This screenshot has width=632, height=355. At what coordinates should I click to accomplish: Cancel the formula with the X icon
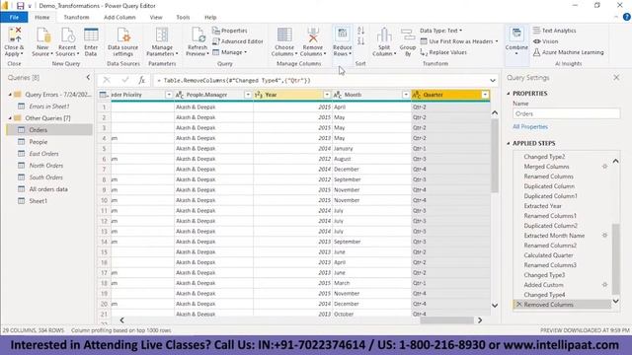(x=107, y=80)
